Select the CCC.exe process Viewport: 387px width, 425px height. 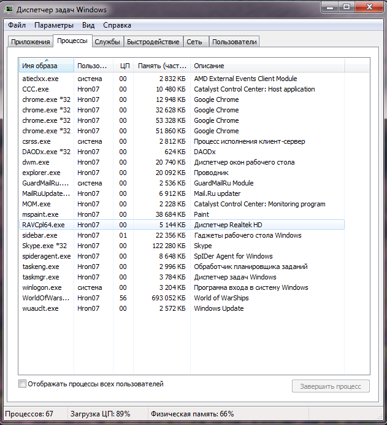pos(182,89)
